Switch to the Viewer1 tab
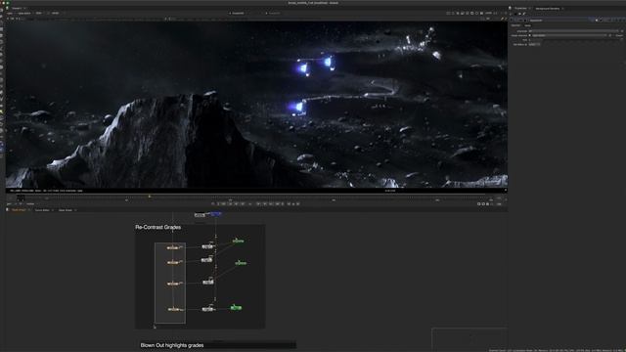Screen dimensions: 626x352 tap(18, 8)
